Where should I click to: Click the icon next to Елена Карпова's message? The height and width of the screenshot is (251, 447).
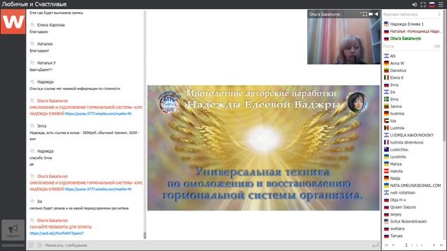[x=32, y=25]
